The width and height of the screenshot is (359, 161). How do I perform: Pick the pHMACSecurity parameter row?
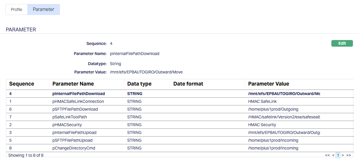pyautogui.click(x=67, y=125)
